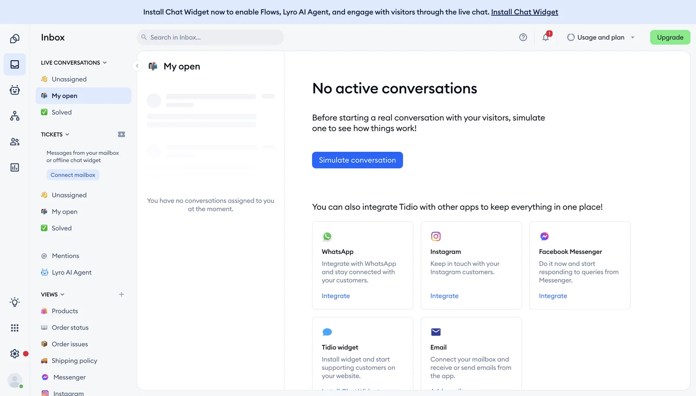Open the Settings gear icon
The width and height of the screenshot is (696, 396).
click(15, 354)
